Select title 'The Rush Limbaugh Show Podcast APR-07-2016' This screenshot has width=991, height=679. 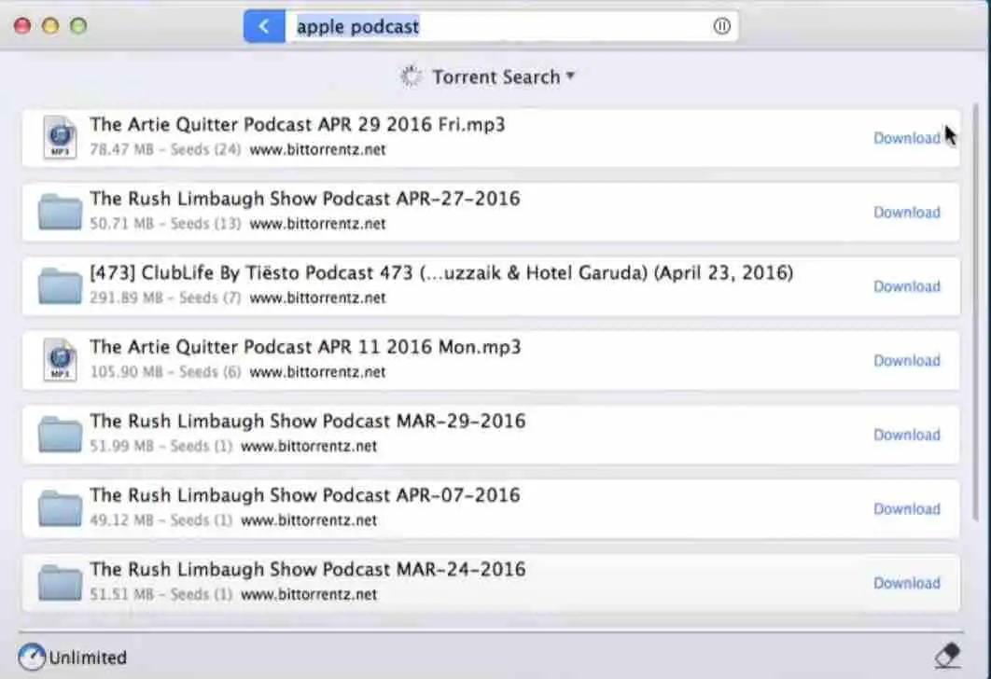[x=304, y=495]
